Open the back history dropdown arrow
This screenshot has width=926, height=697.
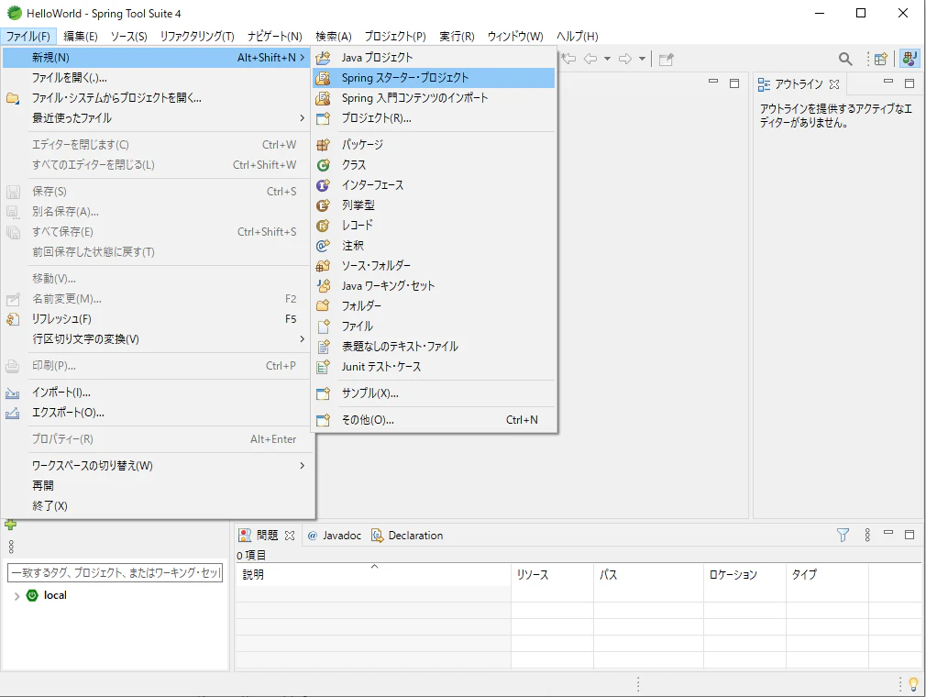coord(607,59)
